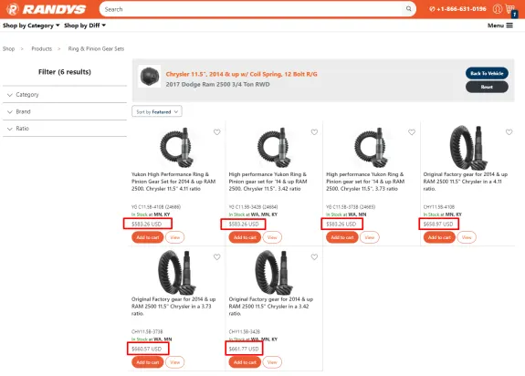The image size is (525, 376).
Task: Favorite the Original Factory 3.73 gear
Action: point(217,257)
